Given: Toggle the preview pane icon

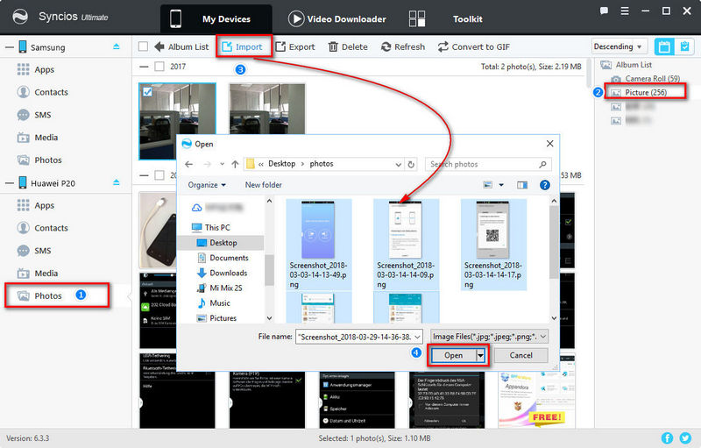Looking at the screenshot, I should [x=521, y=185].
